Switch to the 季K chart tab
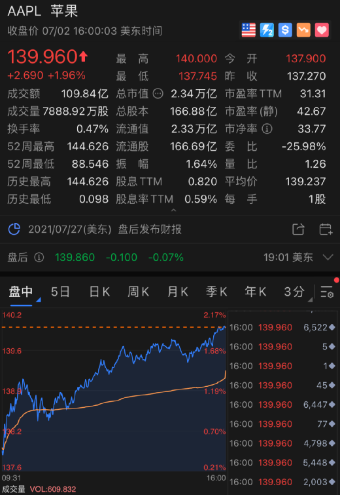Viewport: 340px width, 495px height. tap(216, 291)
